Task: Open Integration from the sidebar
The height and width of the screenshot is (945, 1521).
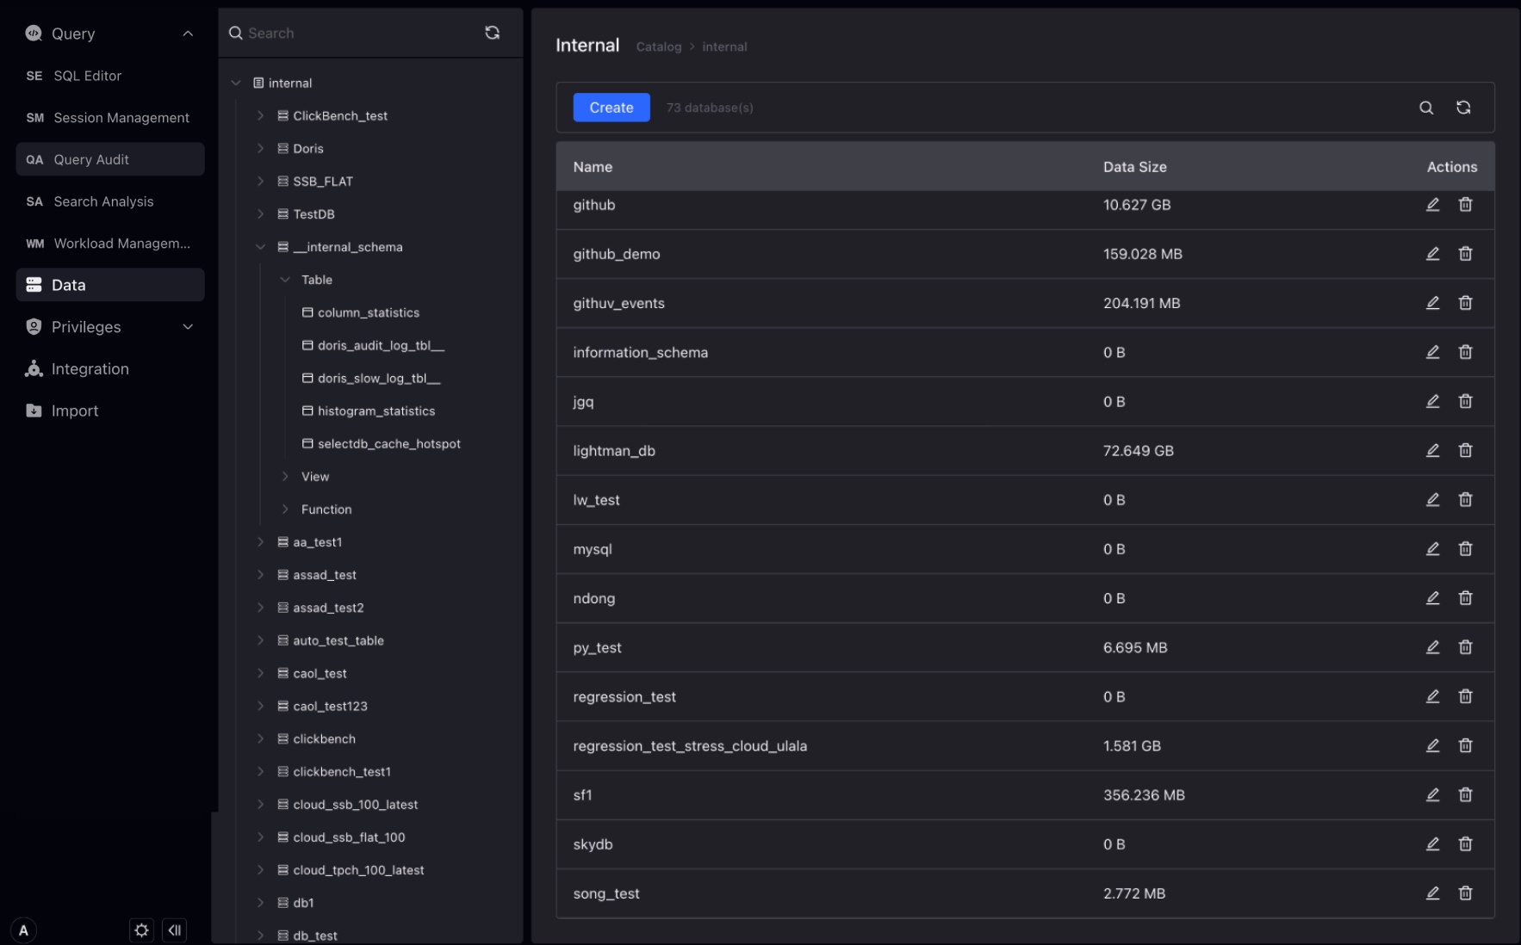Action: (89, 368)
